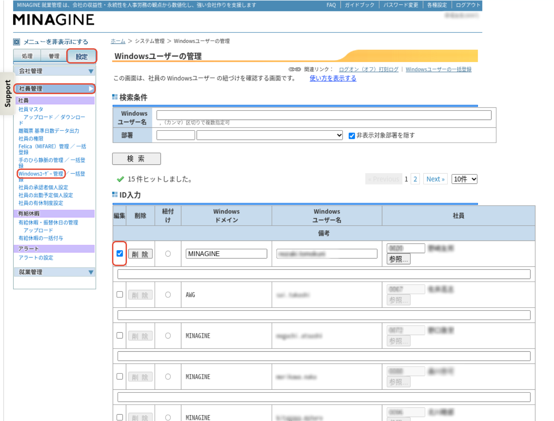Switch to the 管理 tab

54,56
